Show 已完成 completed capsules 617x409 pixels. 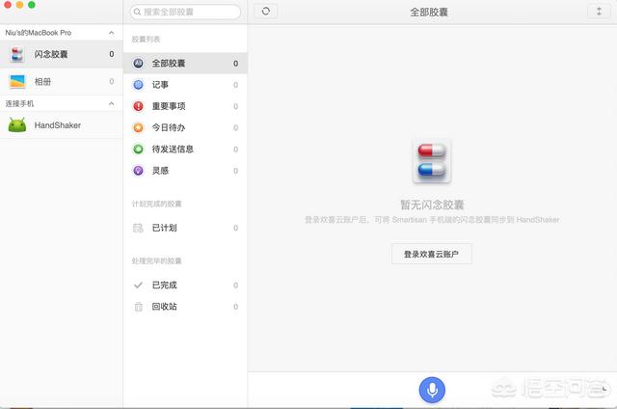(x=164, y=285)
